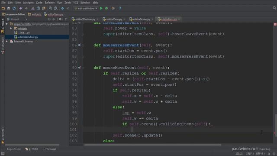This screenshot has height=156, width=277.
Task: Expand the External Libraries node
Action: [x=7, y=41]
